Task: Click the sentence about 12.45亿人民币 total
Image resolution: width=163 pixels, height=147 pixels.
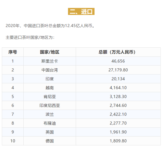Action: pos(50,26)
